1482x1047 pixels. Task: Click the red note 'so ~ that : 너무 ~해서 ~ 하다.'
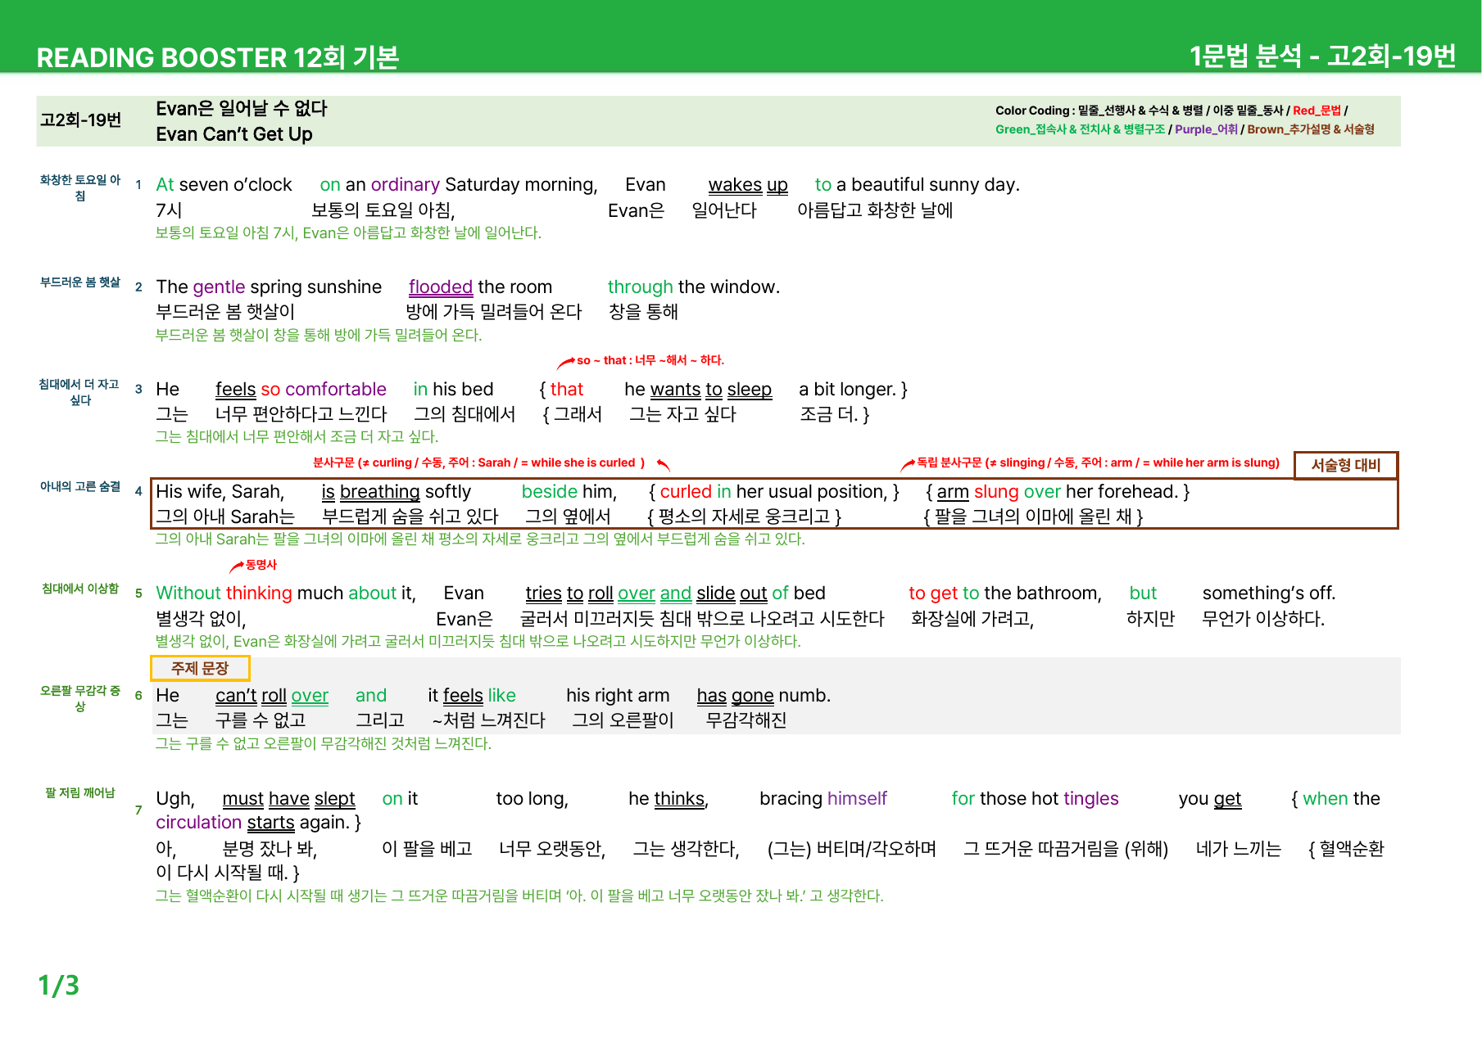tap(650, 360)
